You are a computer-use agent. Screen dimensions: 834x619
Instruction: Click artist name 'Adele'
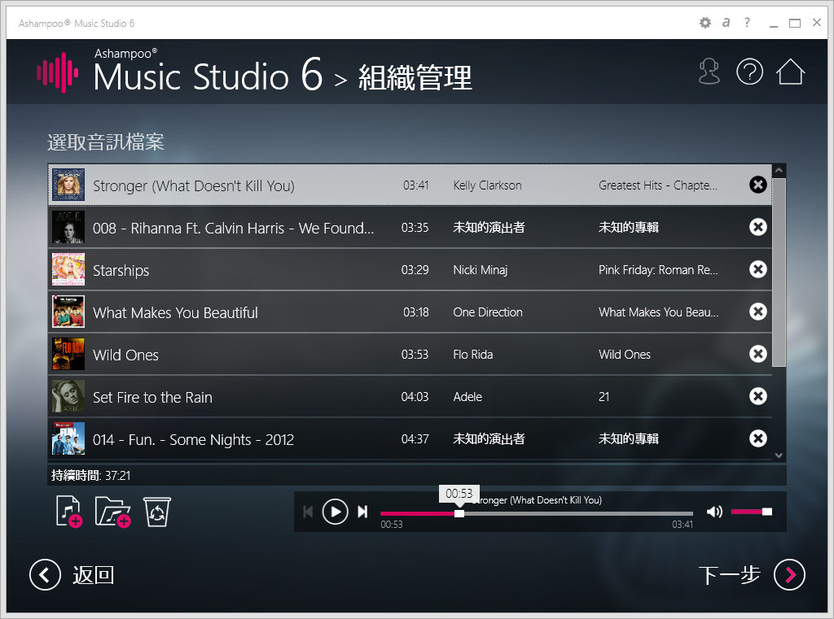click(x=467, y=397)
